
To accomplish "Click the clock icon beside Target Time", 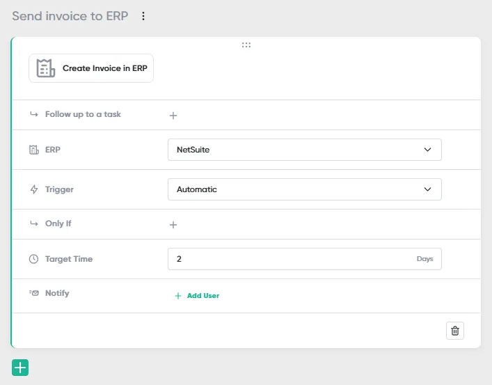I will point(33,259).
